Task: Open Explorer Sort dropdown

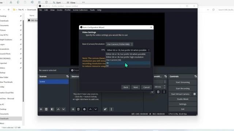Action: (58, 3)
